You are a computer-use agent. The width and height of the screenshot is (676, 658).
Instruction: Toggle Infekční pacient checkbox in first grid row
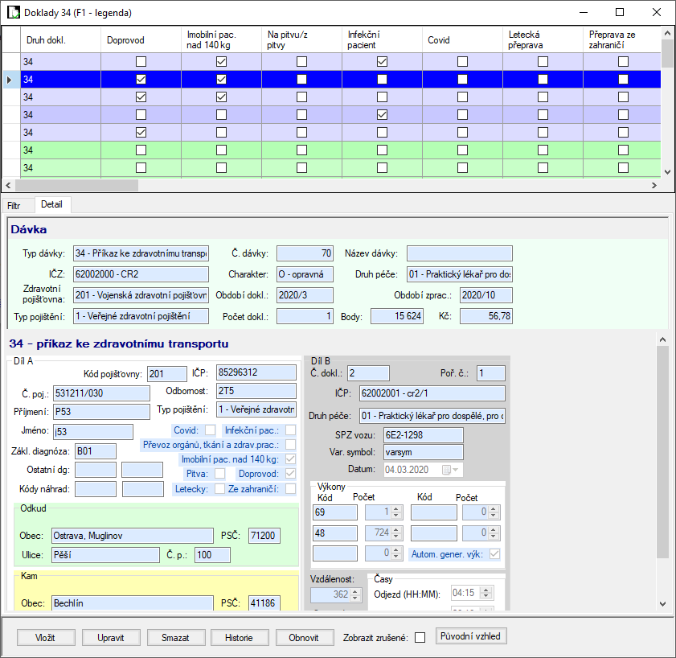pyautogui.click(x=382, y=62)
